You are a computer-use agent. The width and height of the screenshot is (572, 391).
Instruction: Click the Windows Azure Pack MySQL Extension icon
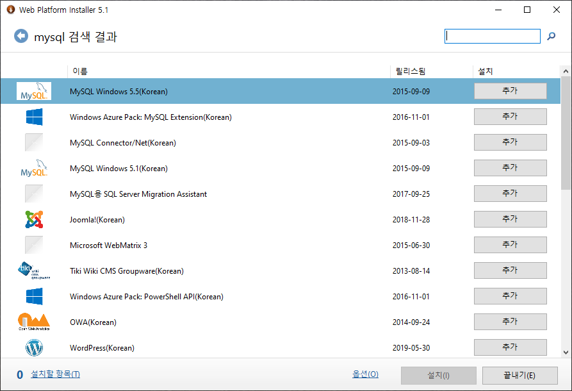[35, 117]
